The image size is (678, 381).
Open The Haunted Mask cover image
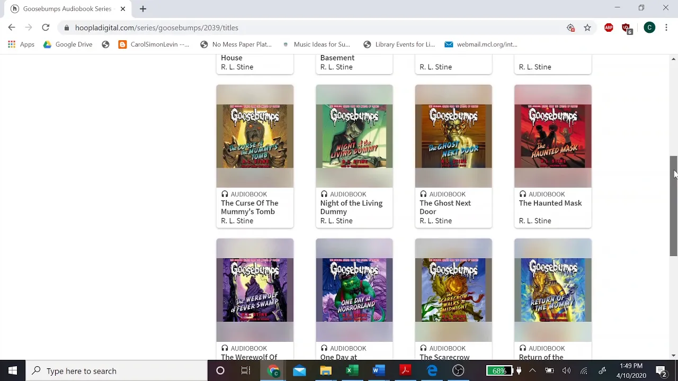553,136
